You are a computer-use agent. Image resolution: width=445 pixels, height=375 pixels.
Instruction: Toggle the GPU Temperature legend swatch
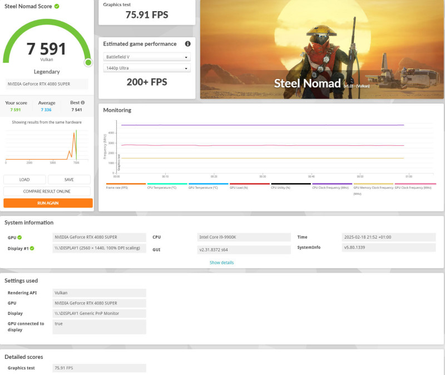point(208,184)
